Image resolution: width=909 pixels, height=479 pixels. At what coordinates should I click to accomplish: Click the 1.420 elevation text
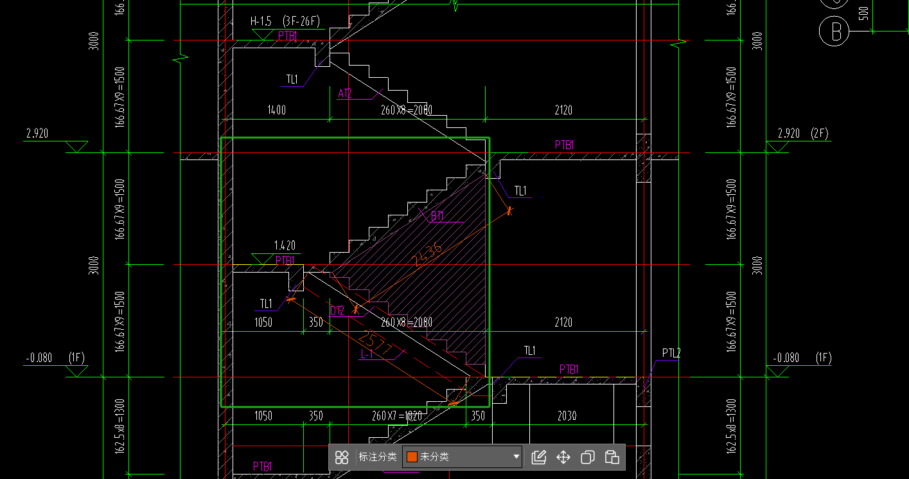click(285, 246)
